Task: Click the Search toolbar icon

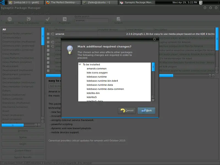Action: click(119, 19)
